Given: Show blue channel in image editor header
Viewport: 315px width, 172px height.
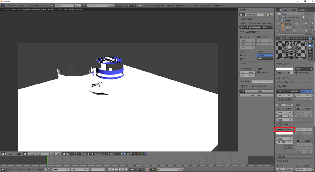Looking at the screenshot, I should click(145, 154).
